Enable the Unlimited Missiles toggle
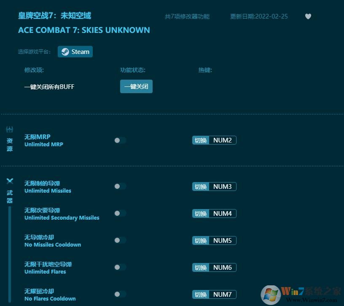 click(x=120, y=186)
